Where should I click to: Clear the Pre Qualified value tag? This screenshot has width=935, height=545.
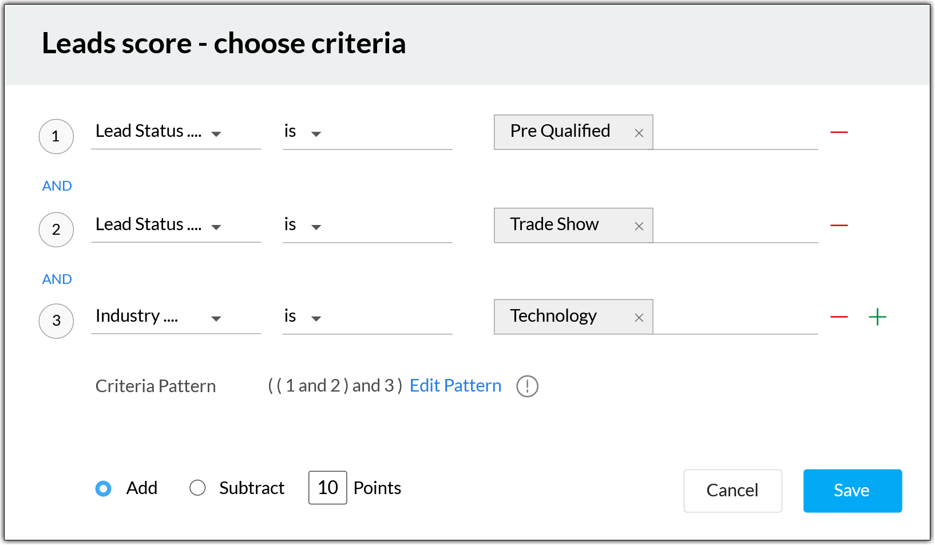(x=639, y=133)
